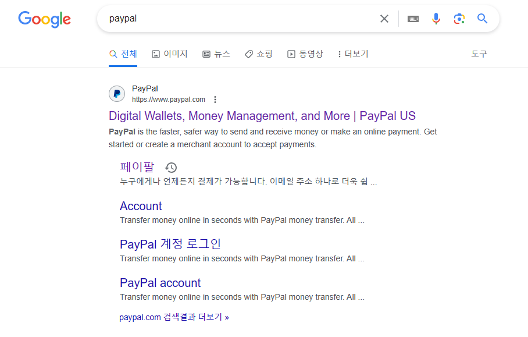
Task: Click the PayPal favicon in the first result
Action: click(117, 94)
